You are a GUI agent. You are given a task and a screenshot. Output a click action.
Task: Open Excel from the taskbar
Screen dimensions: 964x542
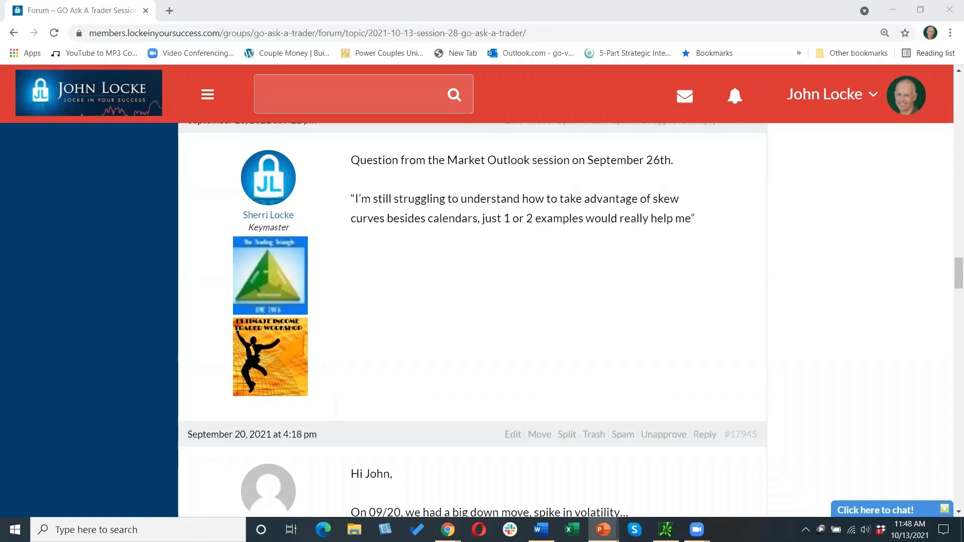tap(572, 529)
